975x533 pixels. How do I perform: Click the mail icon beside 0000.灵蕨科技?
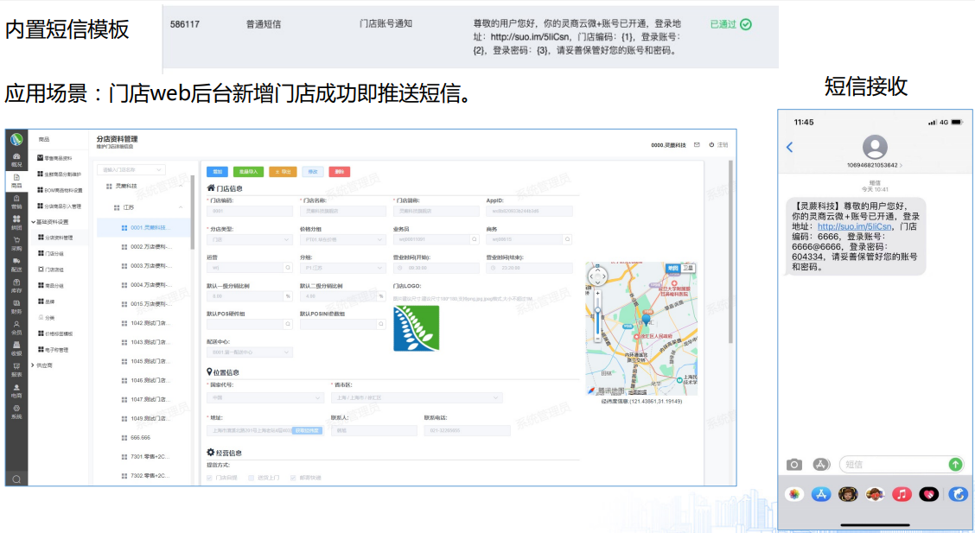click(x=695, y=144)
